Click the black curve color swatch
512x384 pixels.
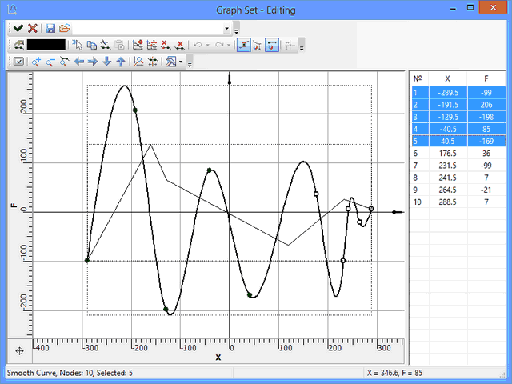tap(46, 45)
